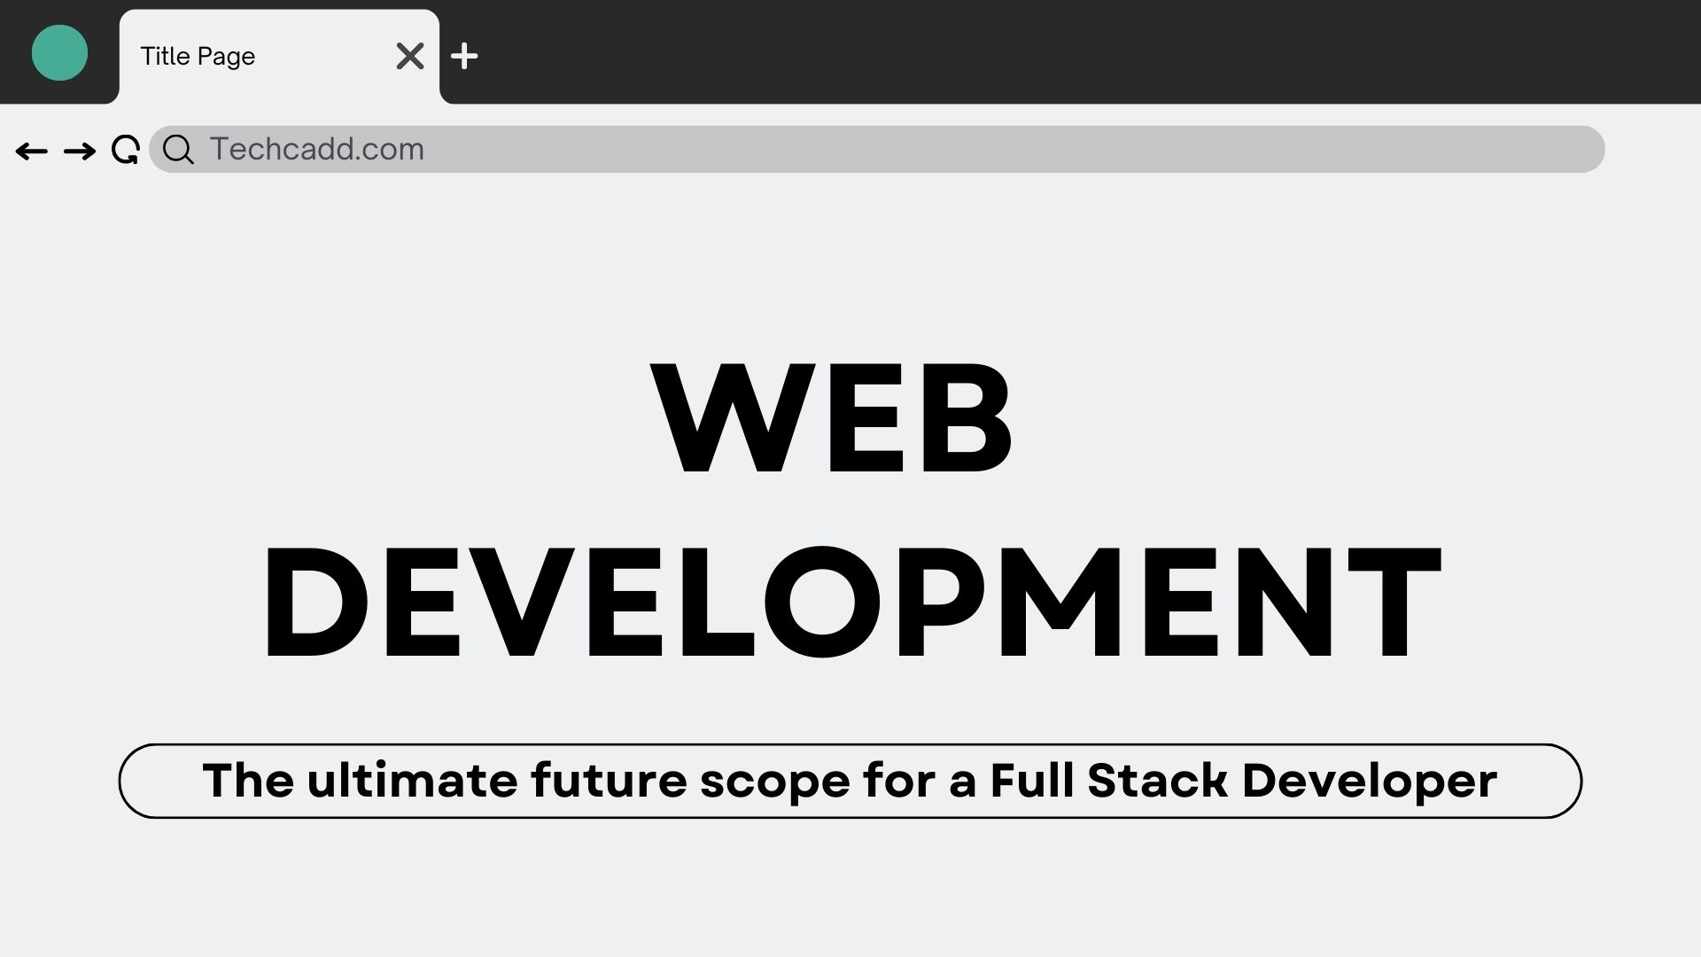Image resolution: width=1701 pixels, height=957 pixels.
Task: Click the Techcadd.com URL text
Action: tap(316, 149)
